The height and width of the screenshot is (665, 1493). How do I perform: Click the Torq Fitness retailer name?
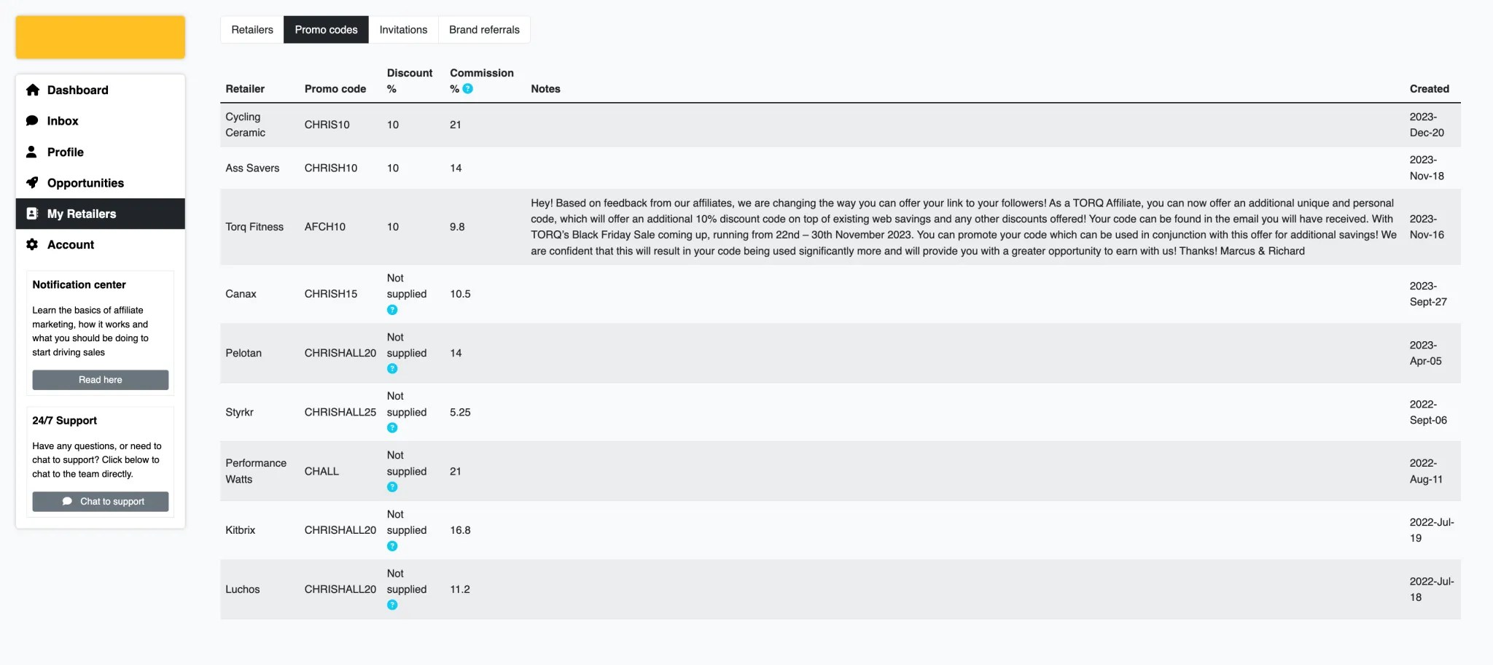[x=254, y=227]
